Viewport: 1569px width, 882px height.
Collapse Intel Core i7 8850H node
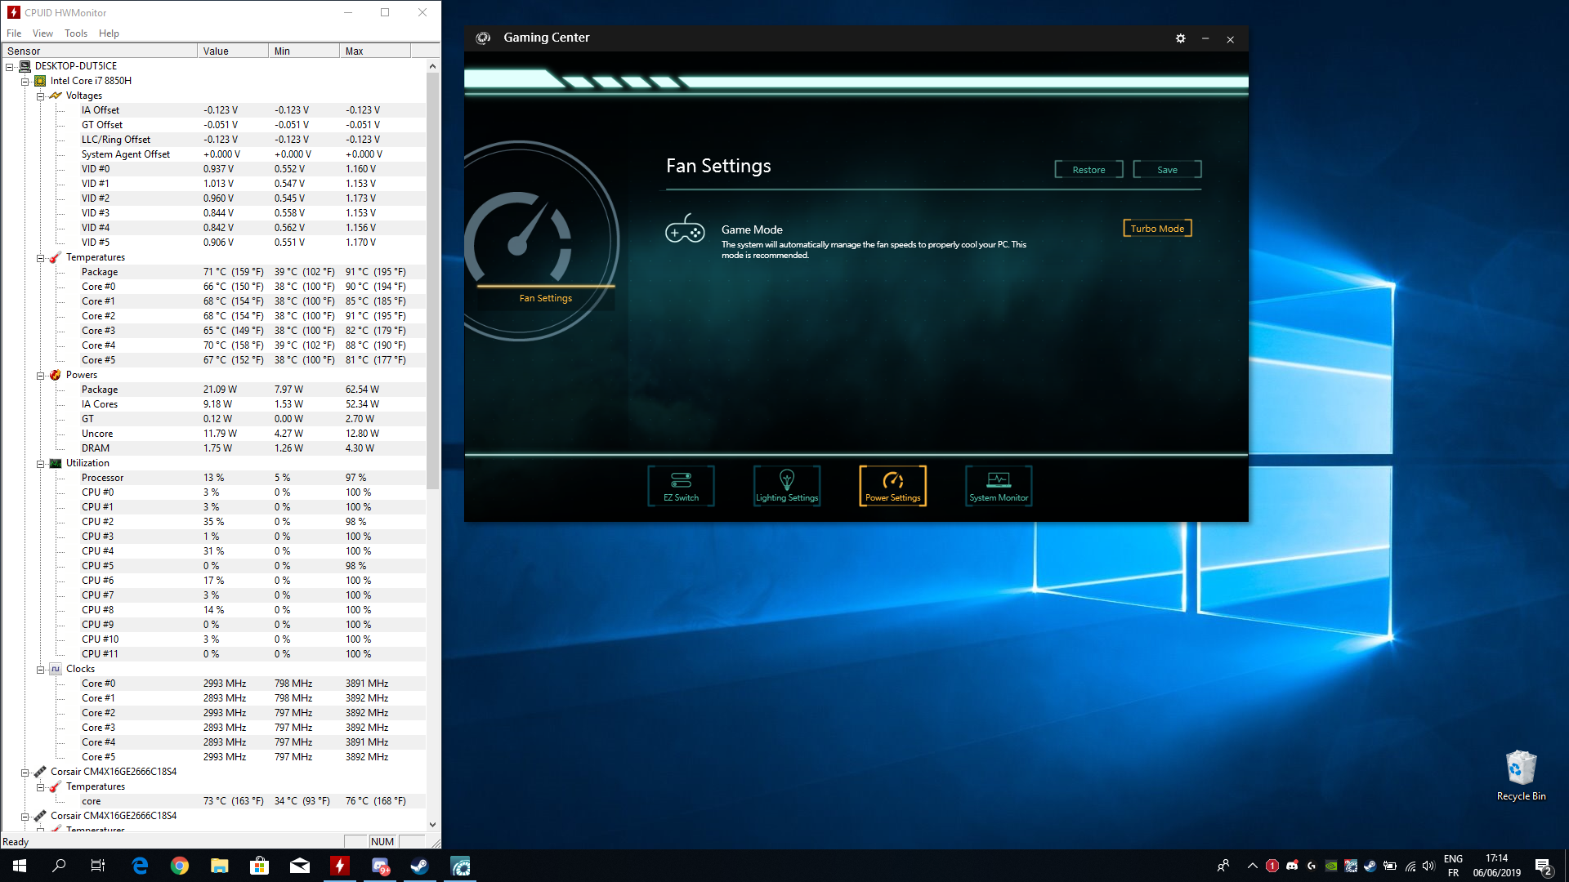[25, 81]
